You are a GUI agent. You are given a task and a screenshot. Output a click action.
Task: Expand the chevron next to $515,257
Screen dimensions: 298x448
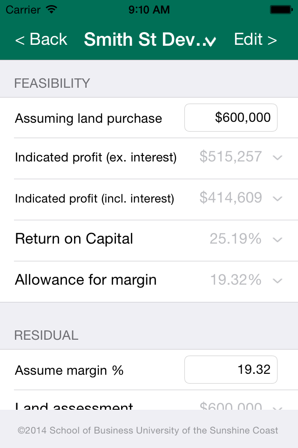pos(277,157)
